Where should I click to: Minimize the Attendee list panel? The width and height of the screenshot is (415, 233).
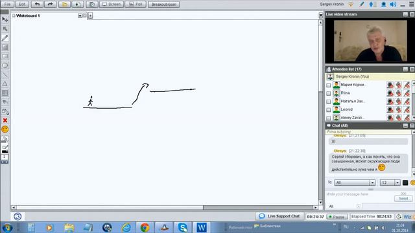[x=405, y=69]
